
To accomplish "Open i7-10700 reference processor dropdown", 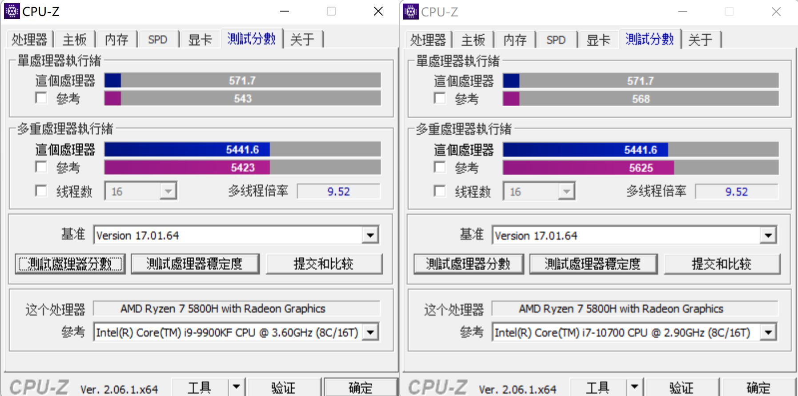I will 768,332.
